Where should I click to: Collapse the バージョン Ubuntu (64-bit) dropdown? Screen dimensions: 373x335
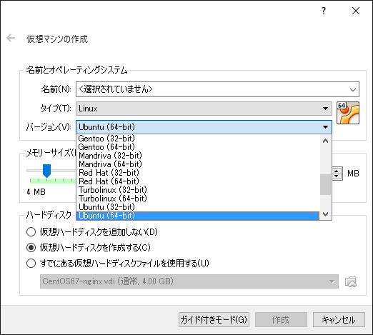click(x=204, y=127)
